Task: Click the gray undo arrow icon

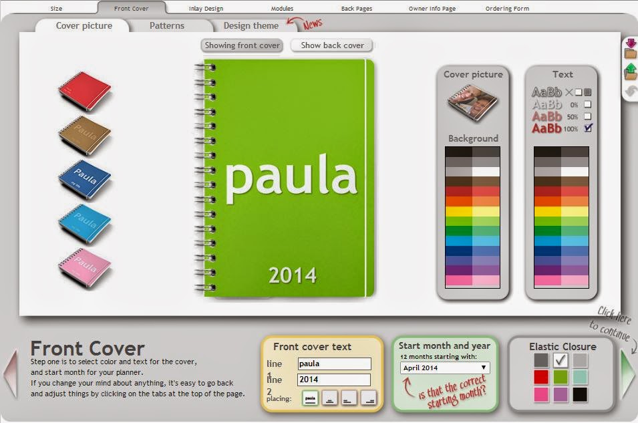Action: (x=629, y=91)
